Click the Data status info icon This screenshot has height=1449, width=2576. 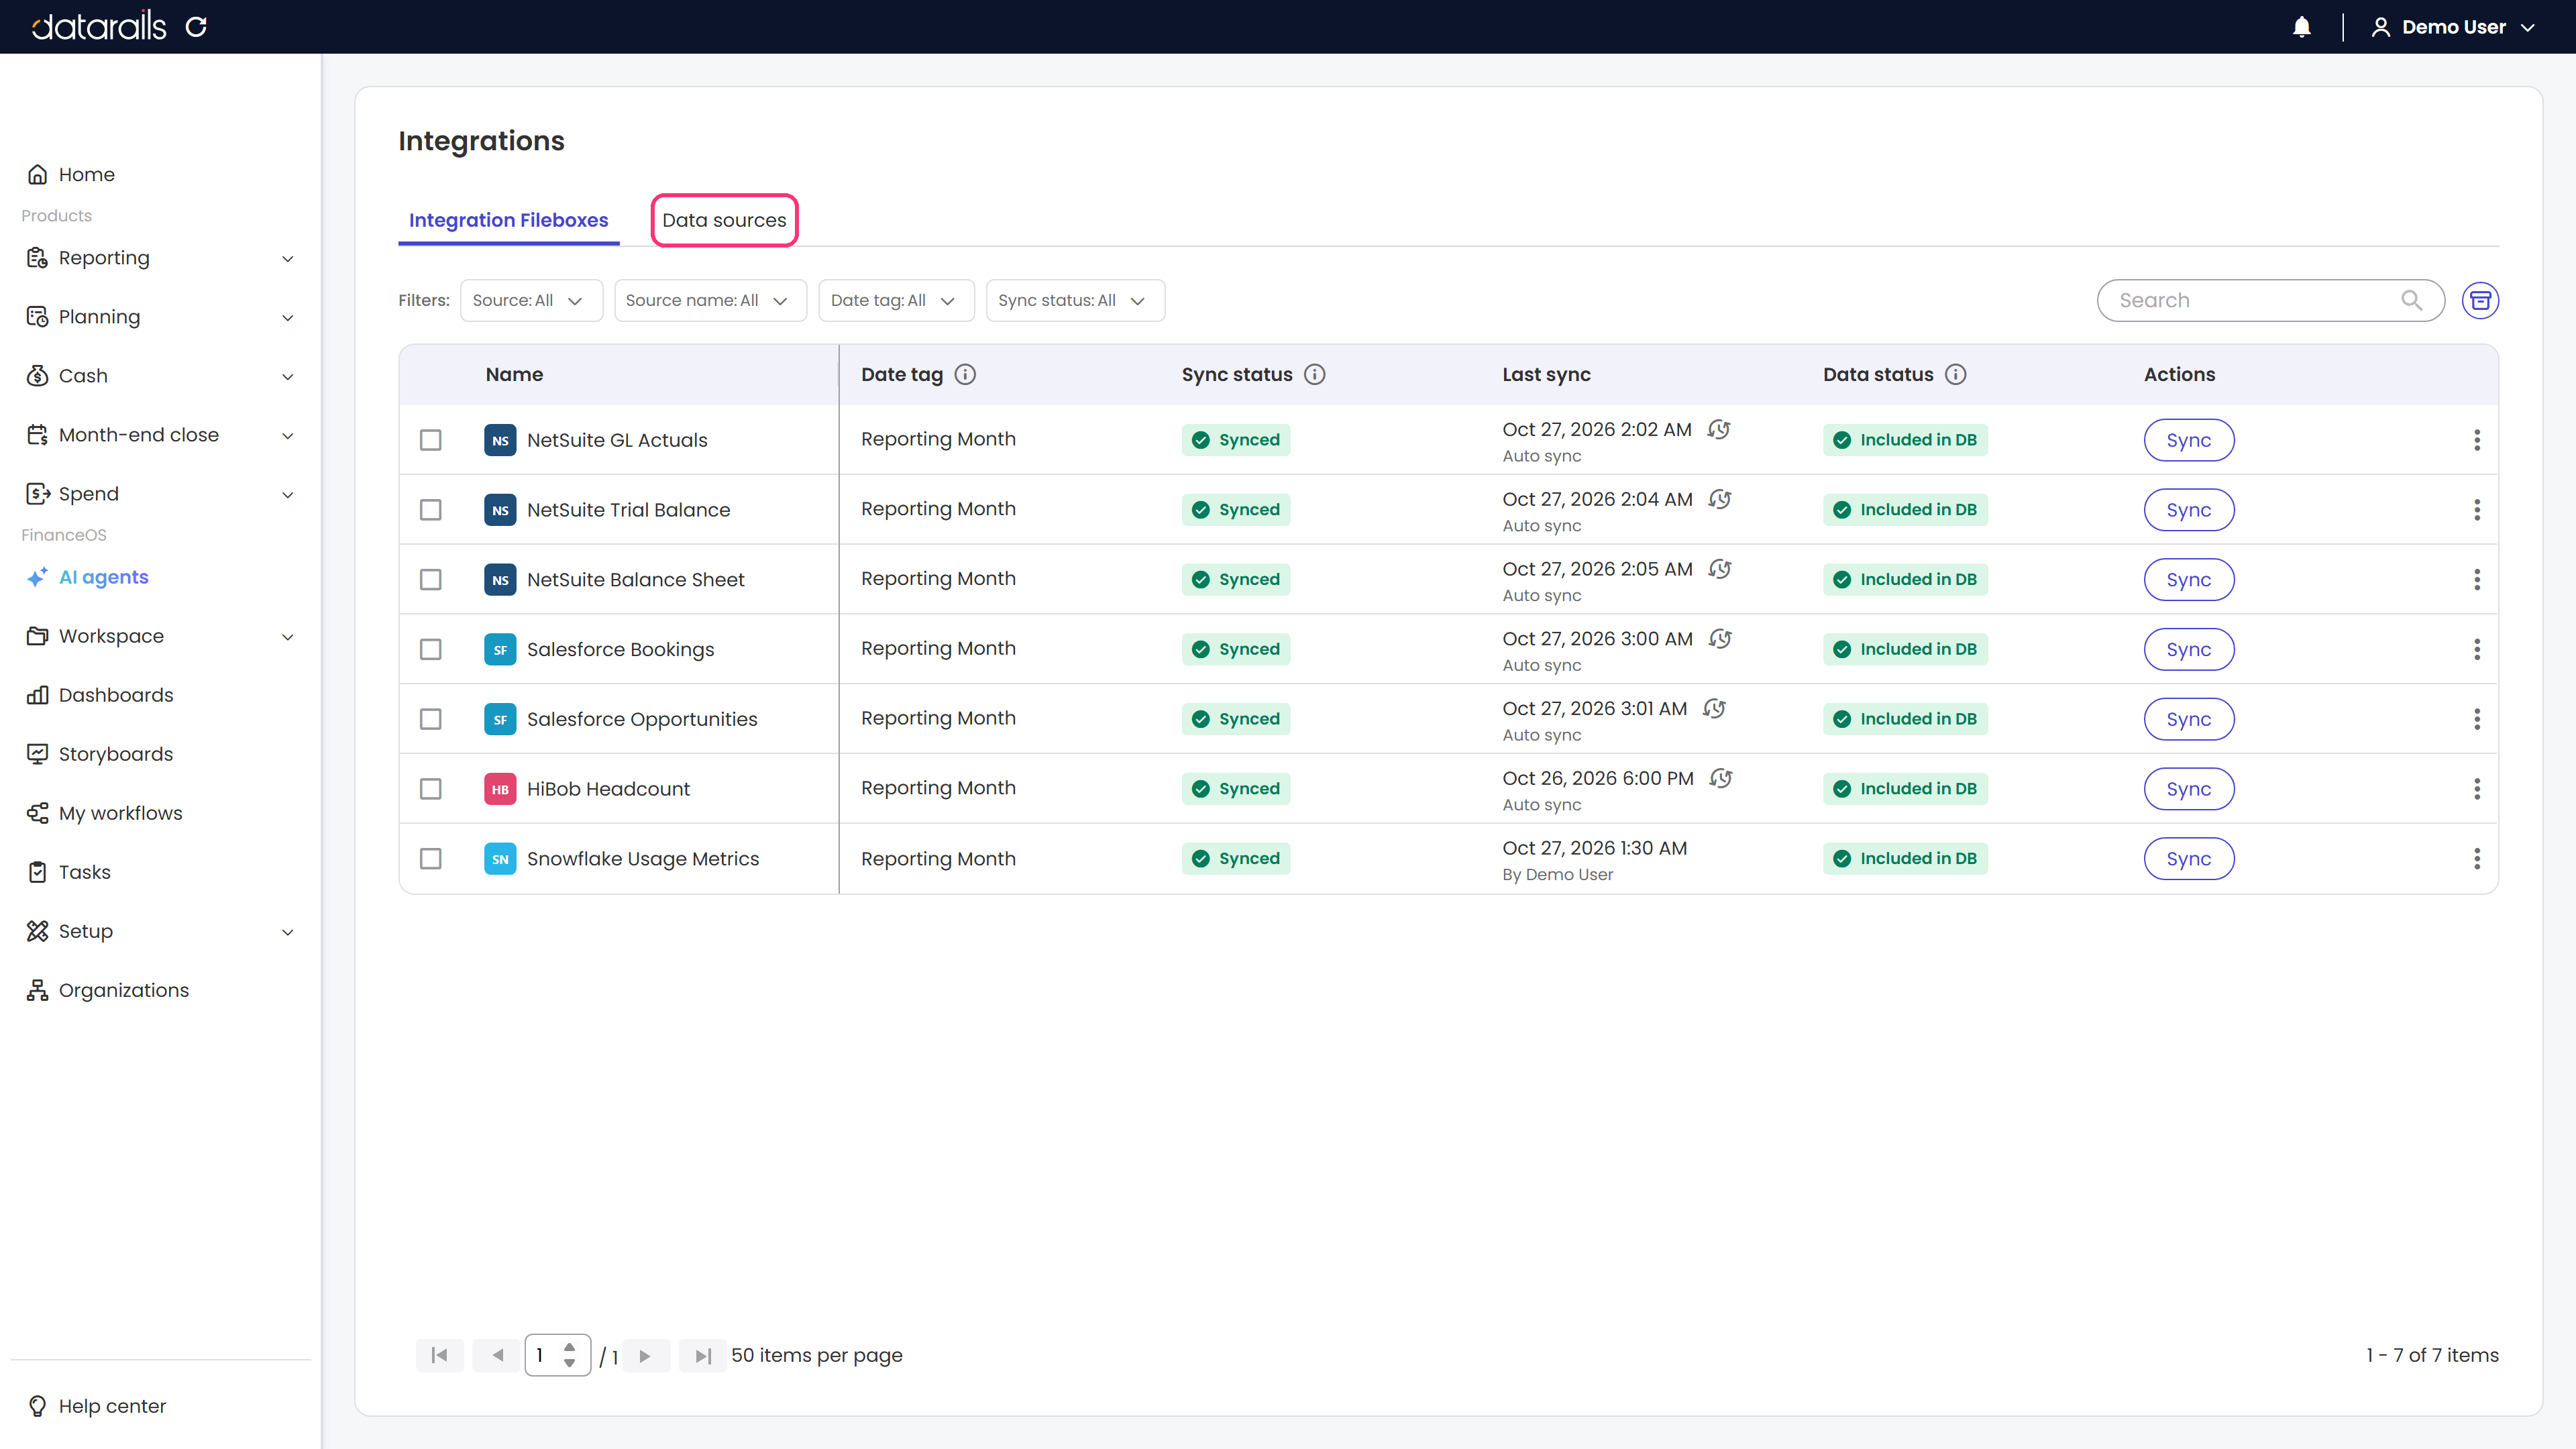pos(1956,374)
